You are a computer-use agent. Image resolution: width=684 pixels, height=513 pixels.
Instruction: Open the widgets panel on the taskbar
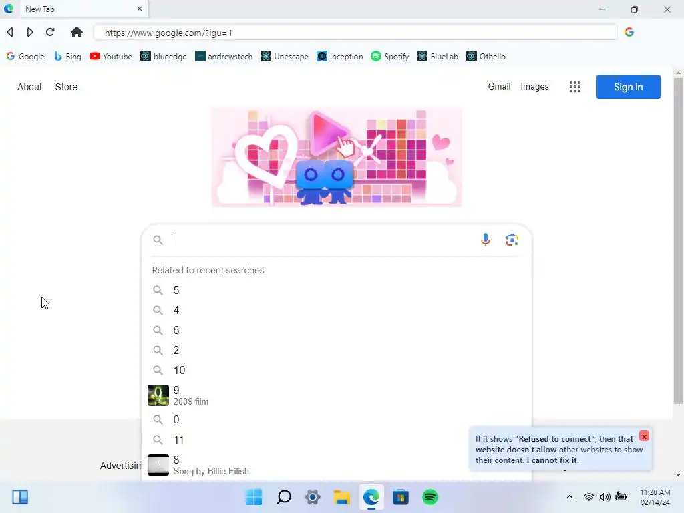tap(20, 497)
